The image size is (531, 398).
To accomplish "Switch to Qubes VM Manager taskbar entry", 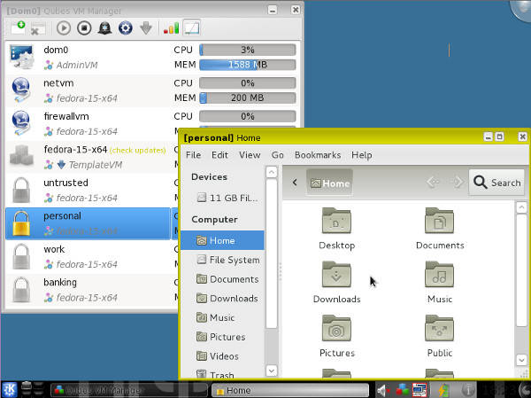I will (129, 390).
